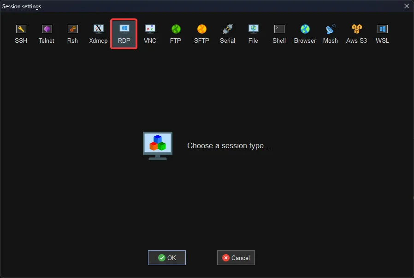This screenshot has height=278, width=414.
Task: Select the WSL session type
Action: (x=382, y=34)
